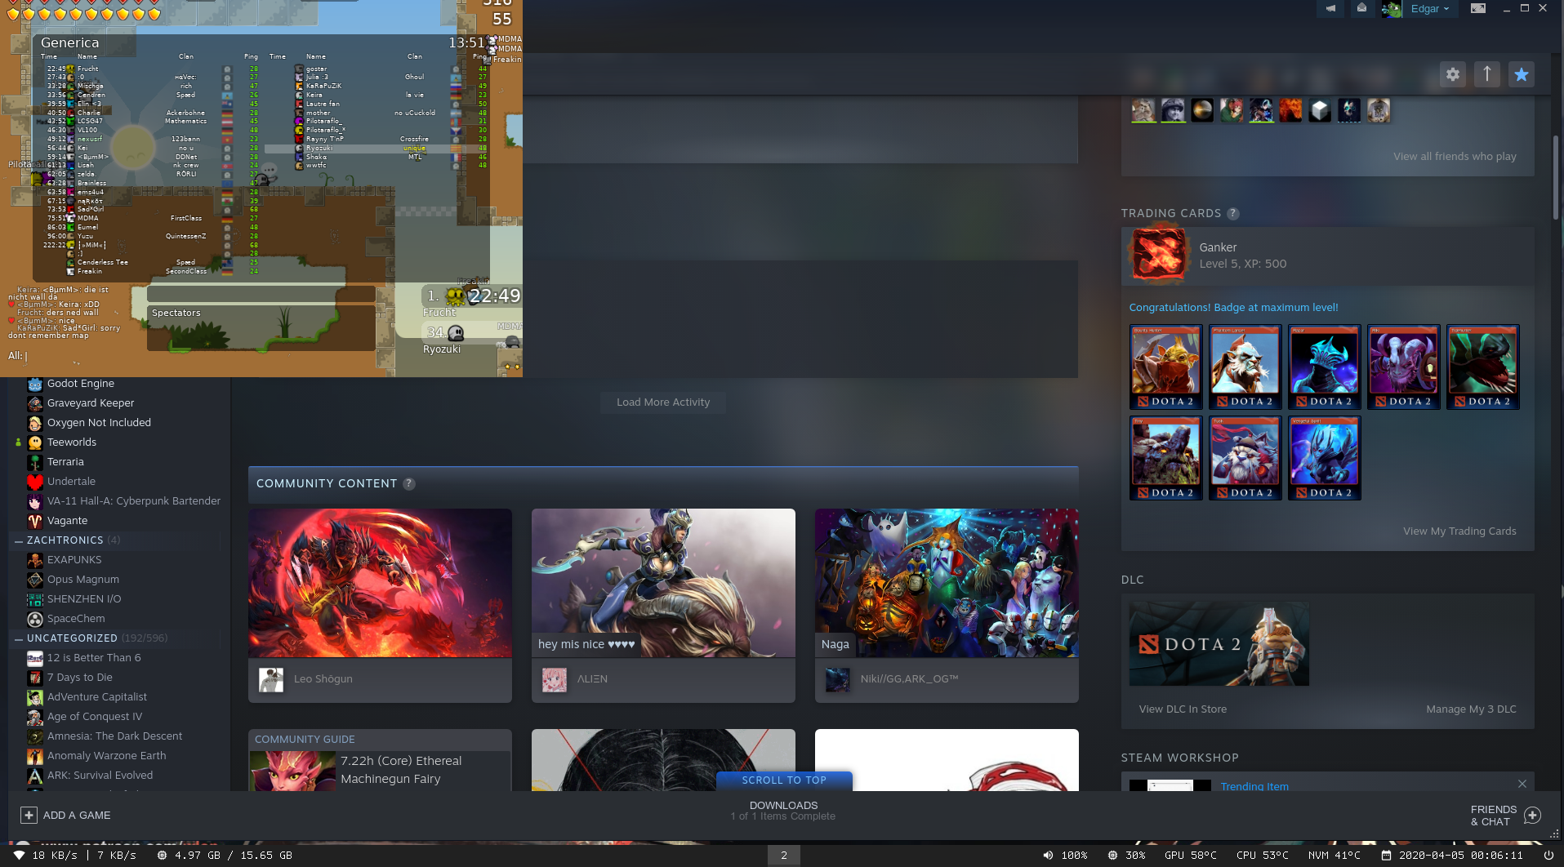
Task: Click the volume 100% indicator in status bar
Action: pos(1065,856)
